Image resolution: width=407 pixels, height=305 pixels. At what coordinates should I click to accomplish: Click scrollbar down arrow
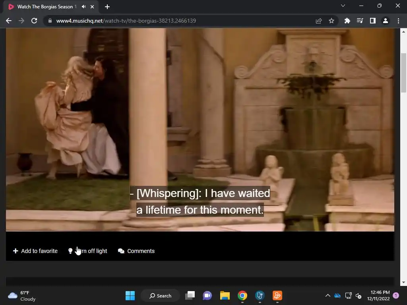pyautogui.click(x=403, y=282)
